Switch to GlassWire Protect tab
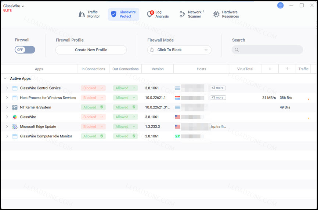318x210 pixels. click(x=123, y=14)
